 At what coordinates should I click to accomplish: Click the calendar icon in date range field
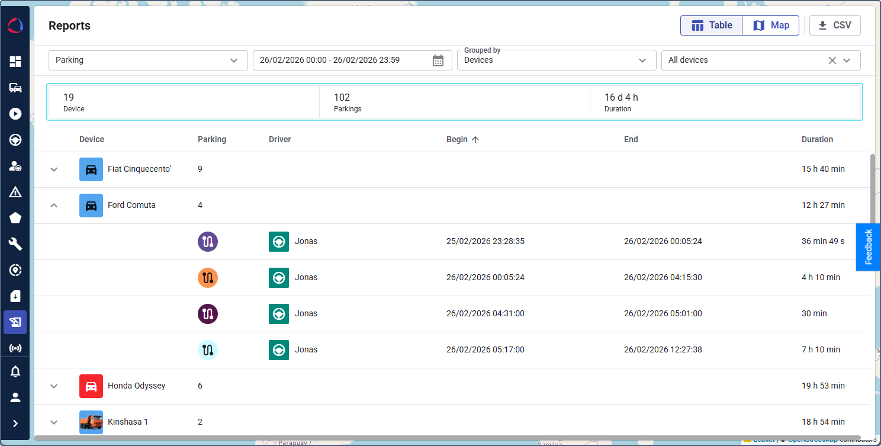(x=438, y=60)
